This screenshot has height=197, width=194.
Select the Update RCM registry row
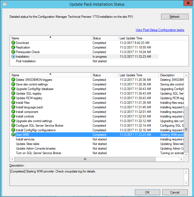(97, 98)
